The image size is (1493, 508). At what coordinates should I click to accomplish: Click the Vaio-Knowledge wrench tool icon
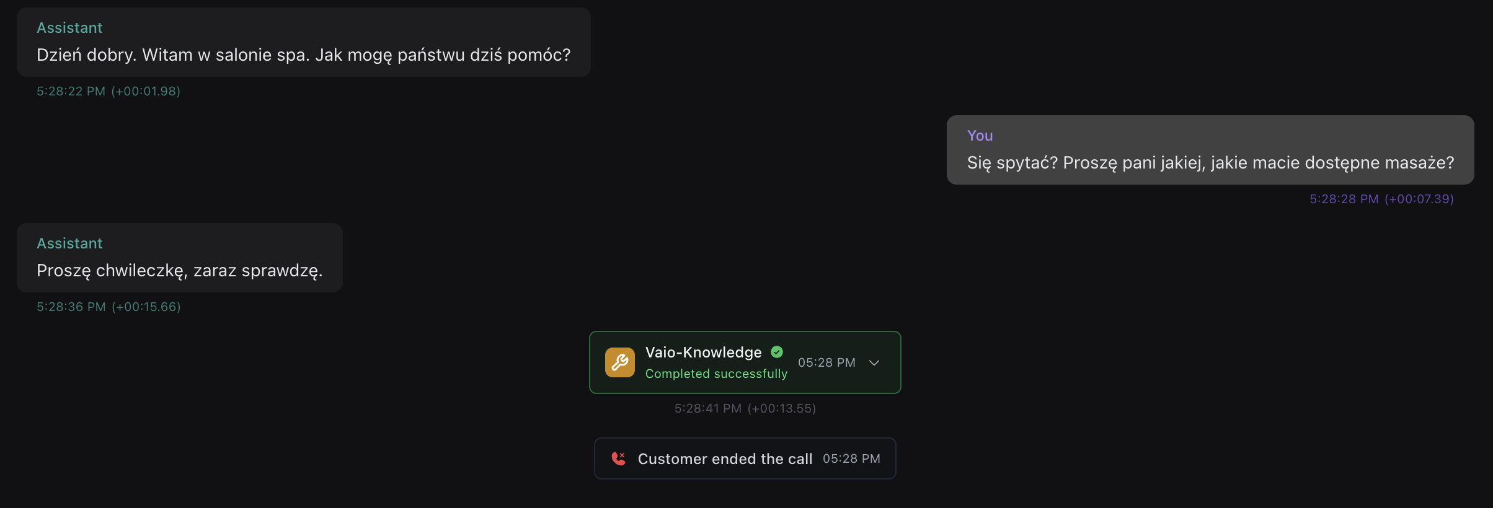pyautogui.click(x=619, y=362)
